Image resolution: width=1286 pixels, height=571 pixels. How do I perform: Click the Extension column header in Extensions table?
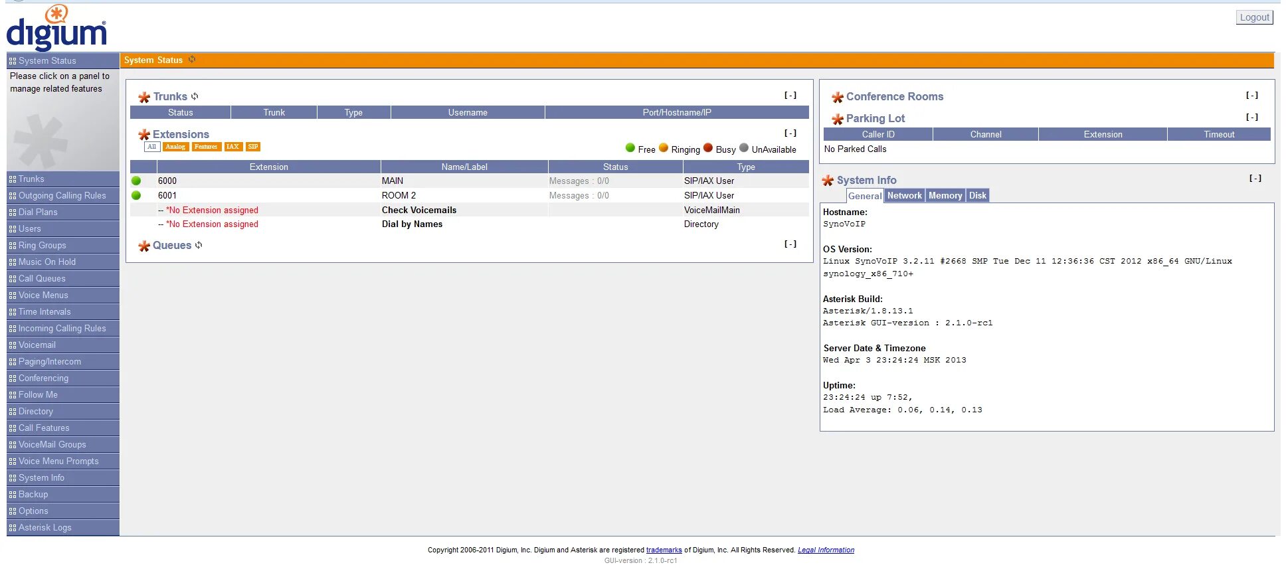[269, 167]
